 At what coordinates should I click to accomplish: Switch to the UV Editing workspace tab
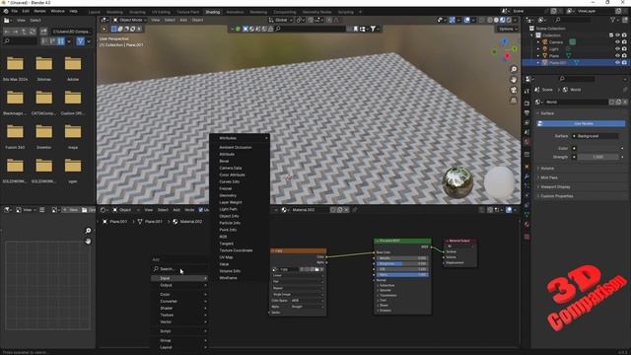click(161, 12)
